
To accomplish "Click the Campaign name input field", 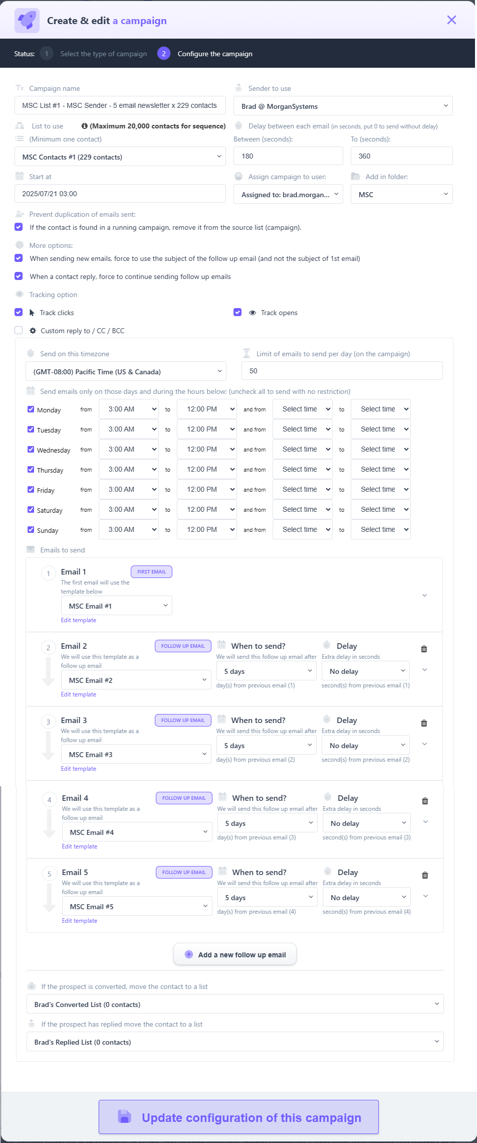I will tap(120, 105).
